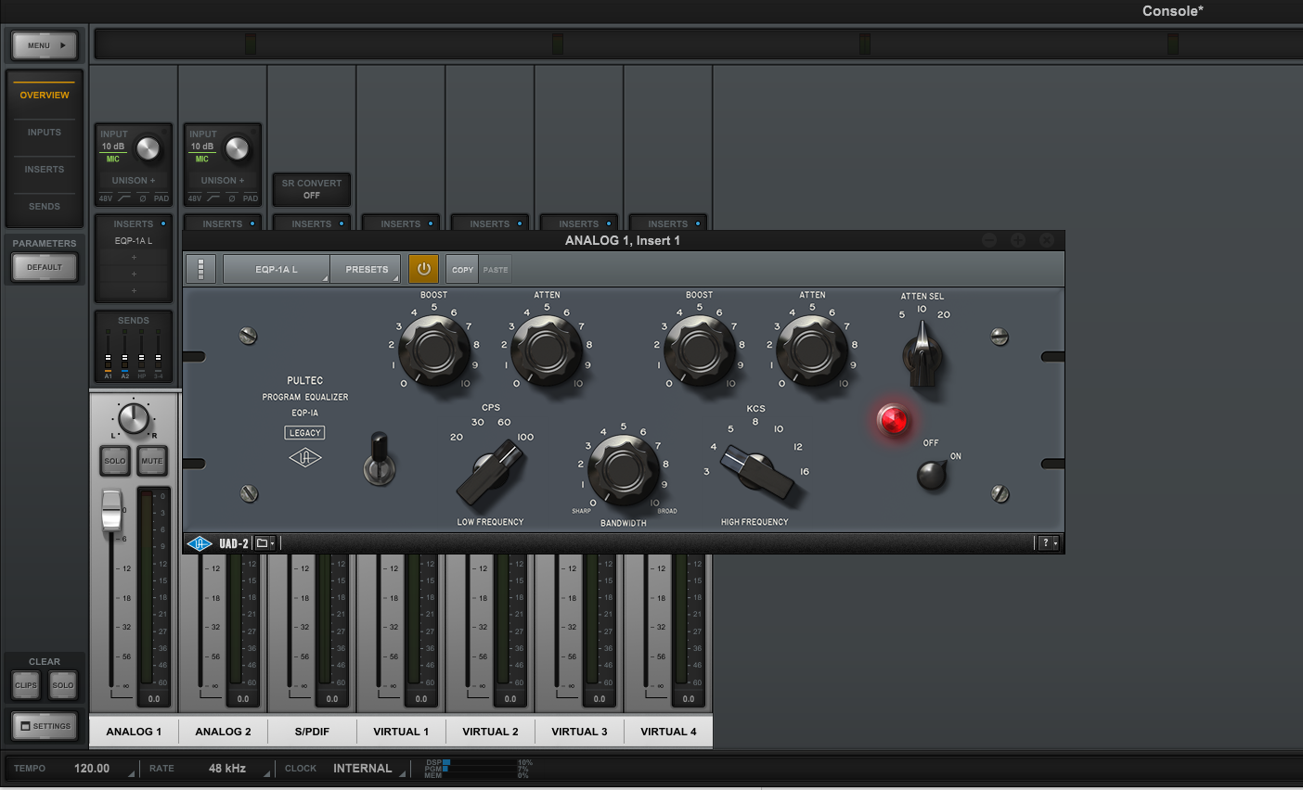The width and height of the screenshot is (1303, 790).
Task: Toggle the EQP-1A plugin power button
Action: click(x=423, y=269)
